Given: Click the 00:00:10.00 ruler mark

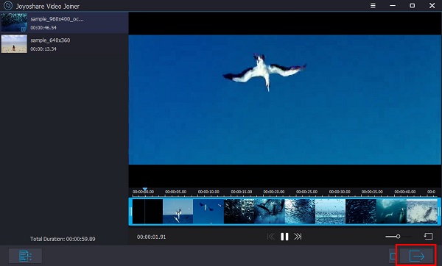Looking at the screenshot, I should coord(208,192).
